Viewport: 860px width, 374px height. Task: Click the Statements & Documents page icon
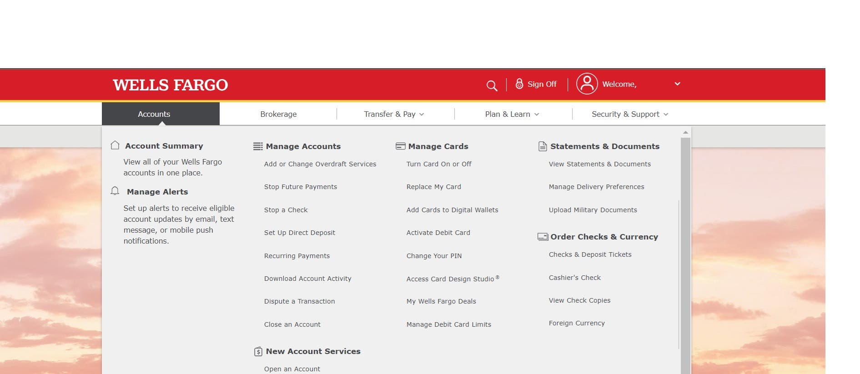[542, 146]
